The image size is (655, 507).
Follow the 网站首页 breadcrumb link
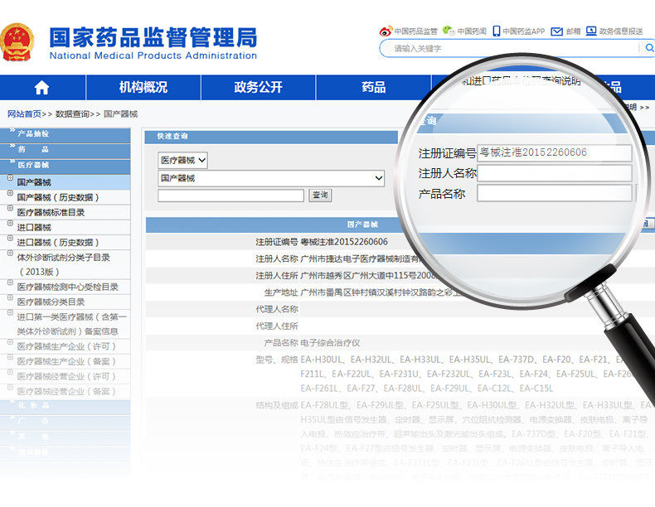pos(24,114)
